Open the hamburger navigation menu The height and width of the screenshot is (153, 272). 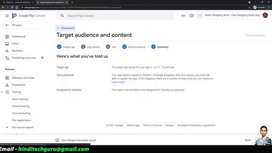7,16
